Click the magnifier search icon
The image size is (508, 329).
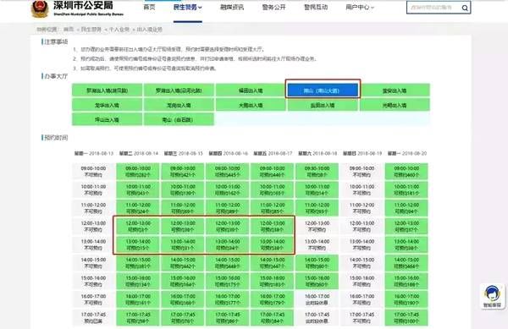pyautogui.click(x=465, y=8)
